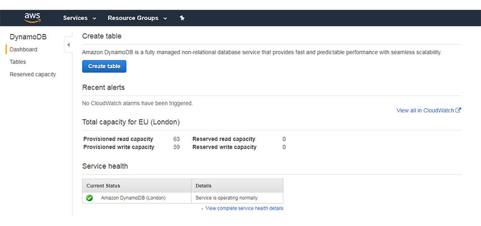Screen dimensions: 481x226
Task: Click the pushpin icon in top bar
Action: tap(182, 18)
